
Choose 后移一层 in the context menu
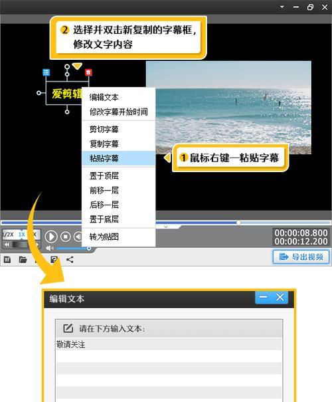pyautogui.click(x=118, y=205)
